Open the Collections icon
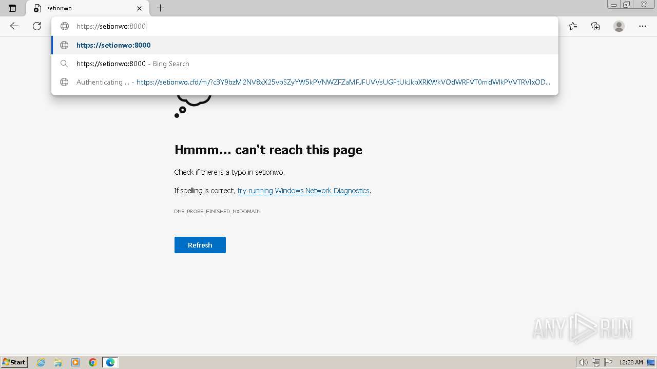657x369 pixels. coord(595,26)
